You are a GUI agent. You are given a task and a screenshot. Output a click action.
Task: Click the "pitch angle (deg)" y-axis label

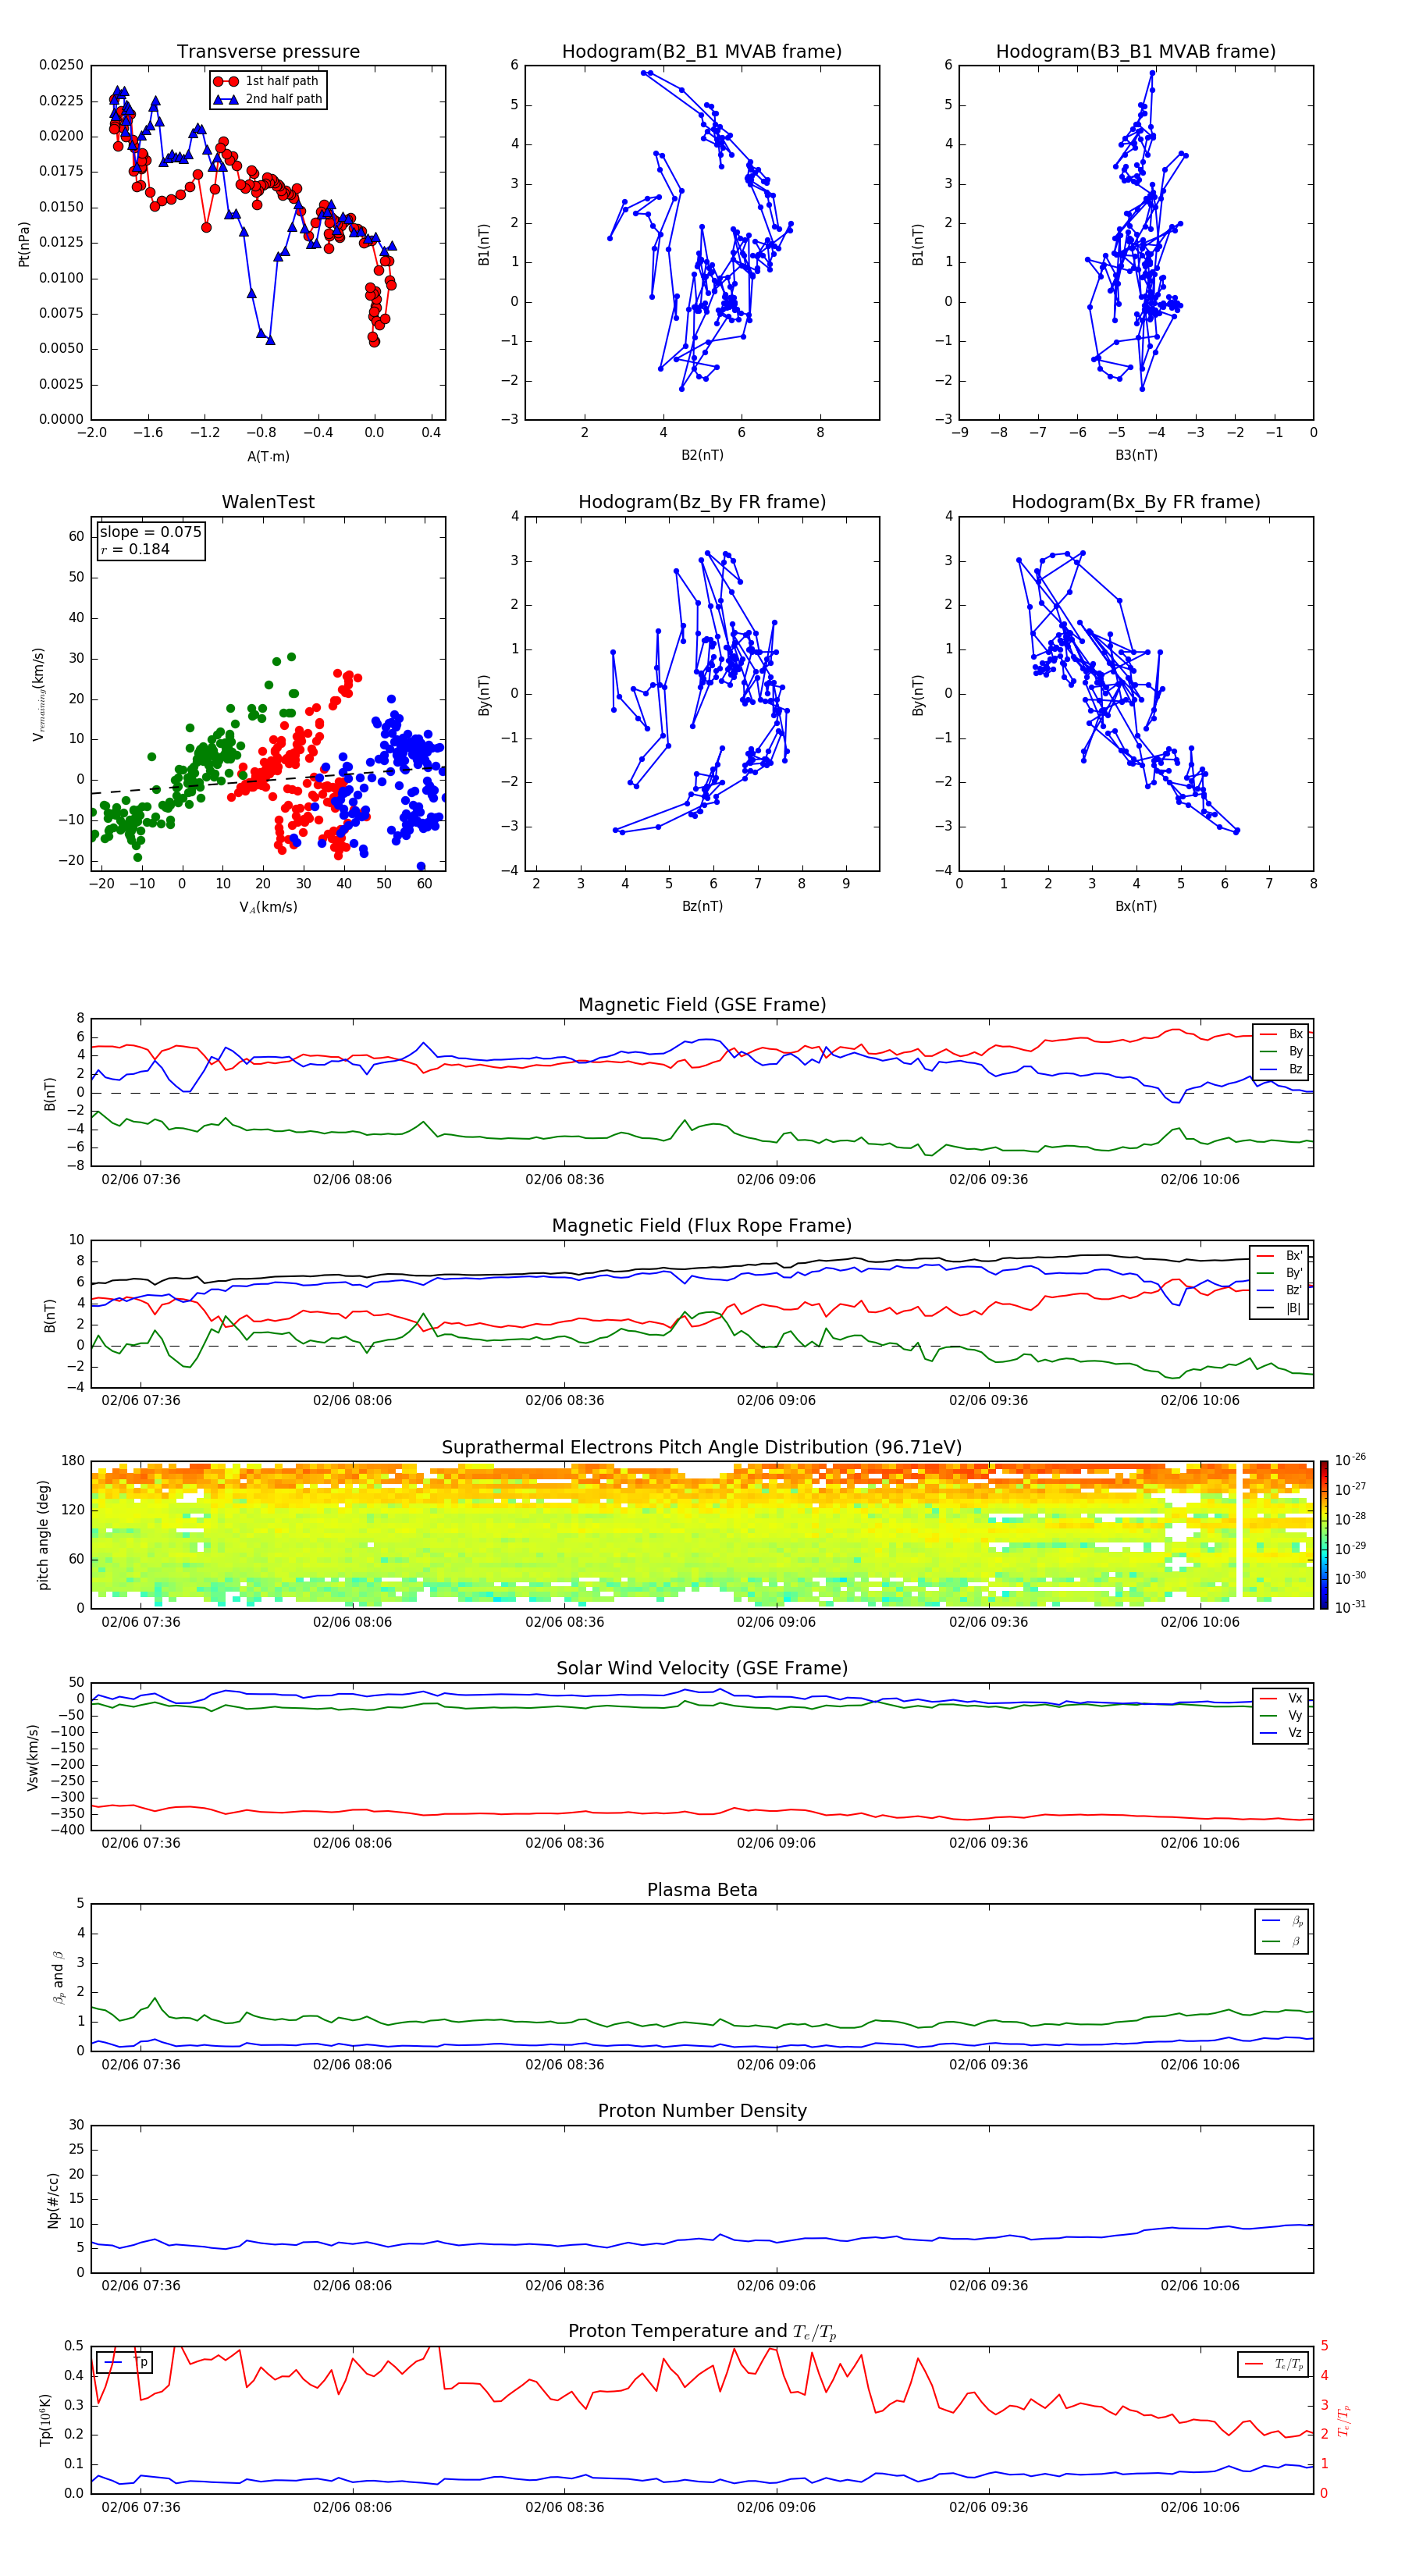43,1535
